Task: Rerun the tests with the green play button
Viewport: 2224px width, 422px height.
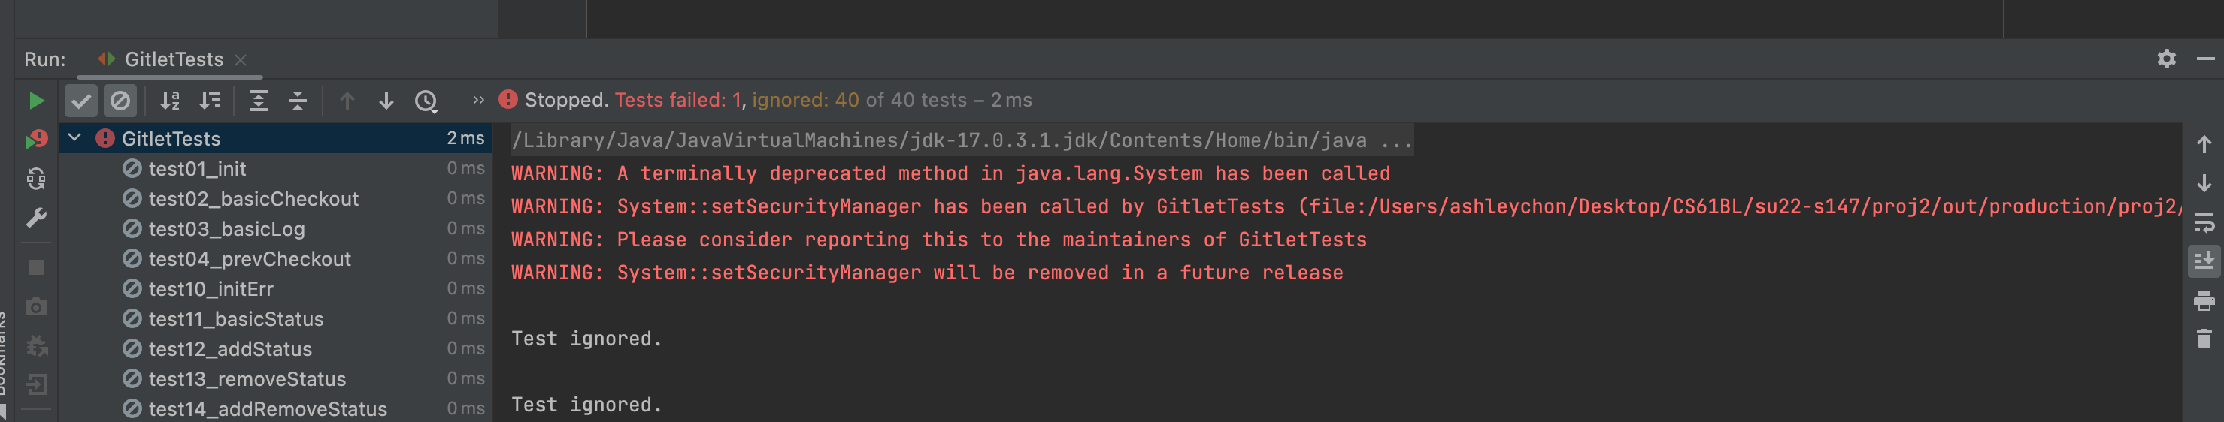Action: point(36,101)
